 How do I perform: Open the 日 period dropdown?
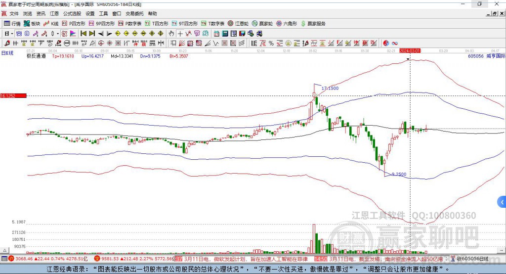(x=12, y=34)
